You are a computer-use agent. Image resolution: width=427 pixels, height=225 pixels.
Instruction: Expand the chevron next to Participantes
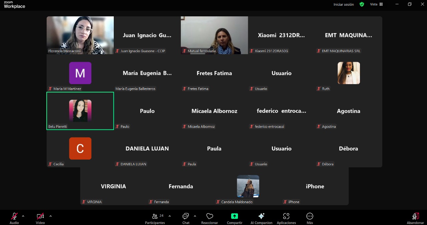click(x=169, y=216)
